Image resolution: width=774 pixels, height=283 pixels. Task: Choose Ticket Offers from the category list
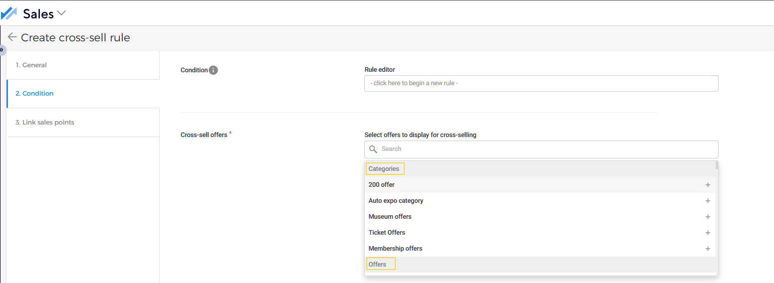(387, 233)
